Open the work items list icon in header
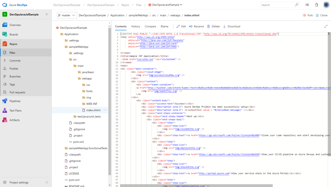The height and width of the screenshot is (187, 331). point(307,5)
